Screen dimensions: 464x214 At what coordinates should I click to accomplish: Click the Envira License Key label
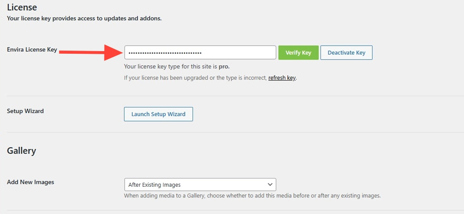pyautogui.click(x=31, y=50)
